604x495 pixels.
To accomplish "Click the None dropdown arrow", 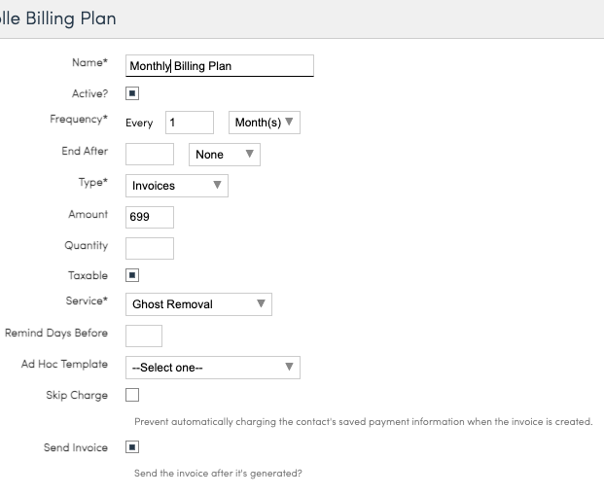I will click(249, 154).
